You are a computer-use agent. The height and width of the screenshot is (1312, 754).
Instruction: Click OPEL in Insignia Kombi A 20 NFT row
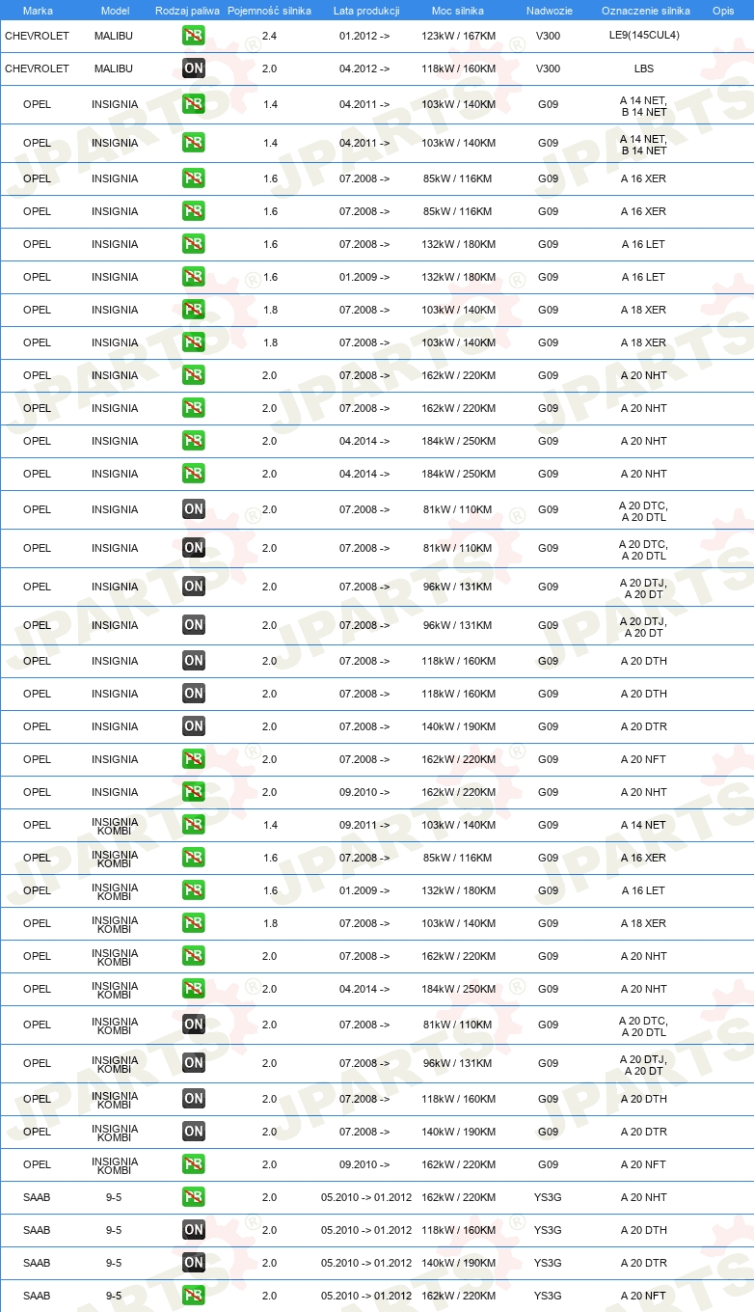tap(37, 1164)
